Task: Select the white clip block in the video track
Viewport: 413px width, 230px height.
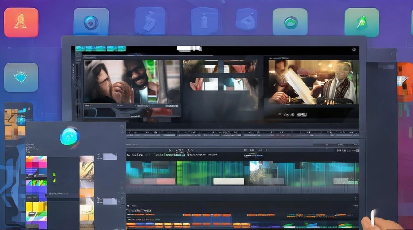Action: click(229, 181)
